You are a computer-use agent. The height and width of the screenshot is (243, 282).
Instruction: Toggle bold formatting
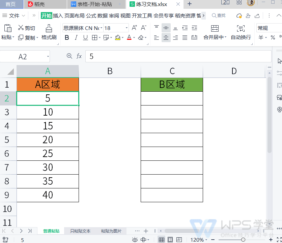tap(67, 37)
